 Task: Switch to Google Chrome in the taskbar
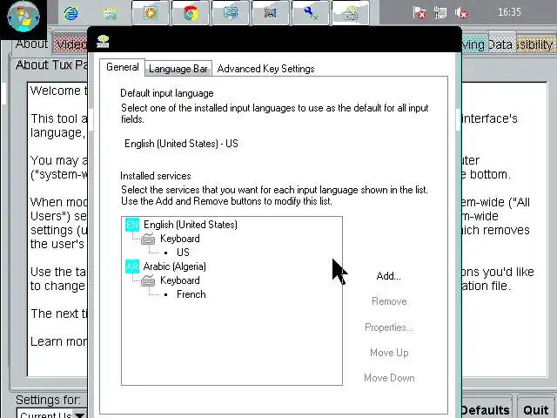click(x=191, y=14)
